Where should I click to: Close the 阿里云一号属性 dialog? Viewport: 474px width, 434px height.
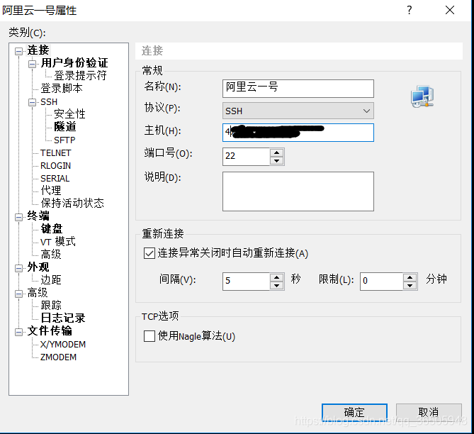tap(450, 11)
